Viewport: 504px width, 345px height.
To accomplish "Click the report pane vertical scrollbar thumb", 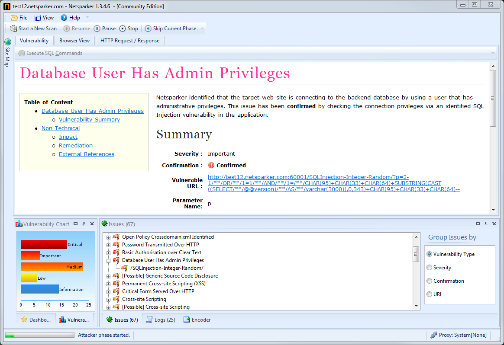I will [x=493, y=98].
